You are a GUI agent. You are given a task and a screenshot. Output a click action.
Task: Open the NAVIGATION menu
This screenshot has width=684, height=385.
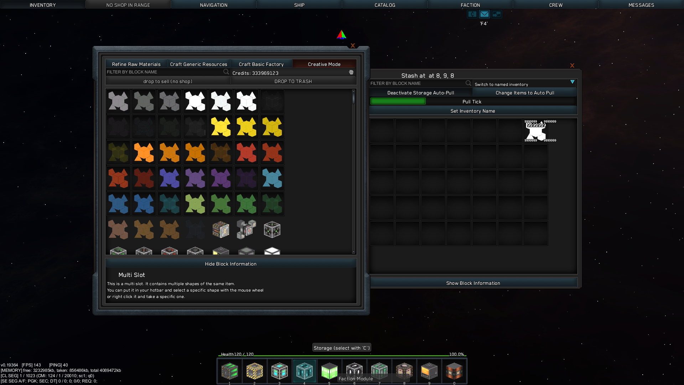point(213,5)
